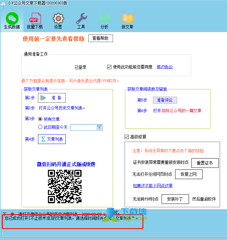Select the 所有文章 radio option
Screen dimensions: 227x240
(40, 119)
